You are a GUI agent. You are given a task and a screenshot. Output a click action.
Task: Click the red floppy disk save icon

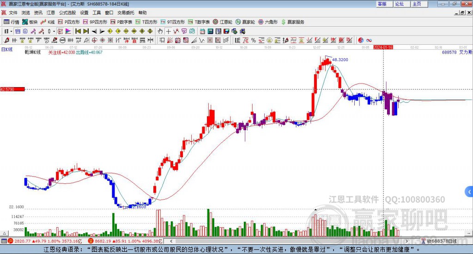click(x=226, y=31)
